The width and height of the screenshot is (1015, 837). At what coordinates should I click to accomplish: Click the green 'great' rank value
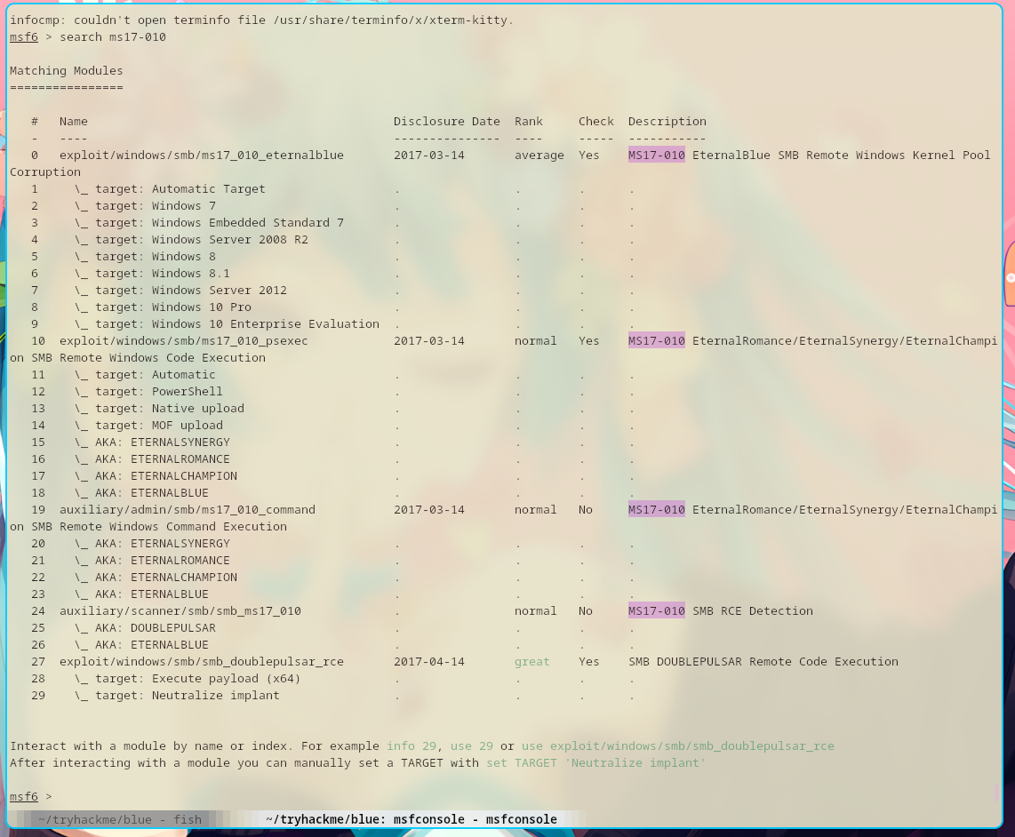(532, 662)
